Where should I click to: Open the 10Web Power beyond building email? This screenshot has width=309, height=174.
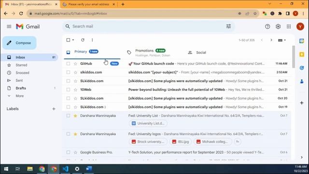177,89
